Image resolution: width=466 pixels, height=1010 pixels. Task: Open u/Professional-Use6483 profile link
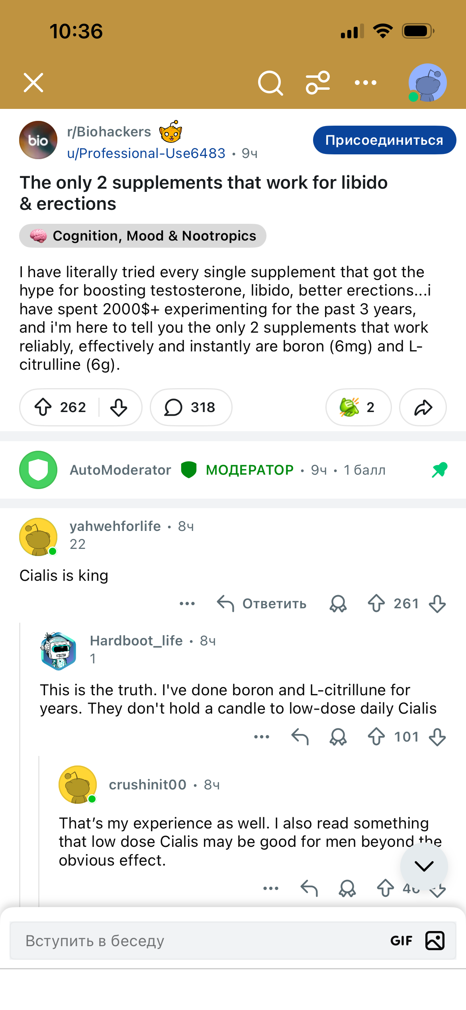point(146,154)
